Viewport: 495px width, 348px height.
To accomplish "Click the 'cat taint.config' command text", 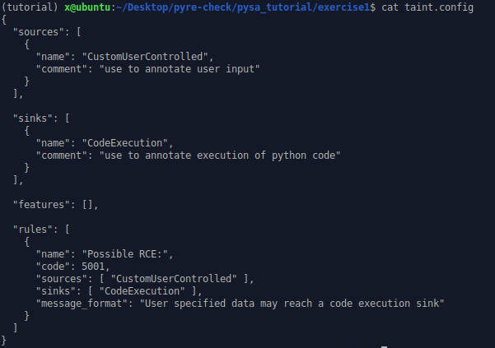I will point(427,7).
